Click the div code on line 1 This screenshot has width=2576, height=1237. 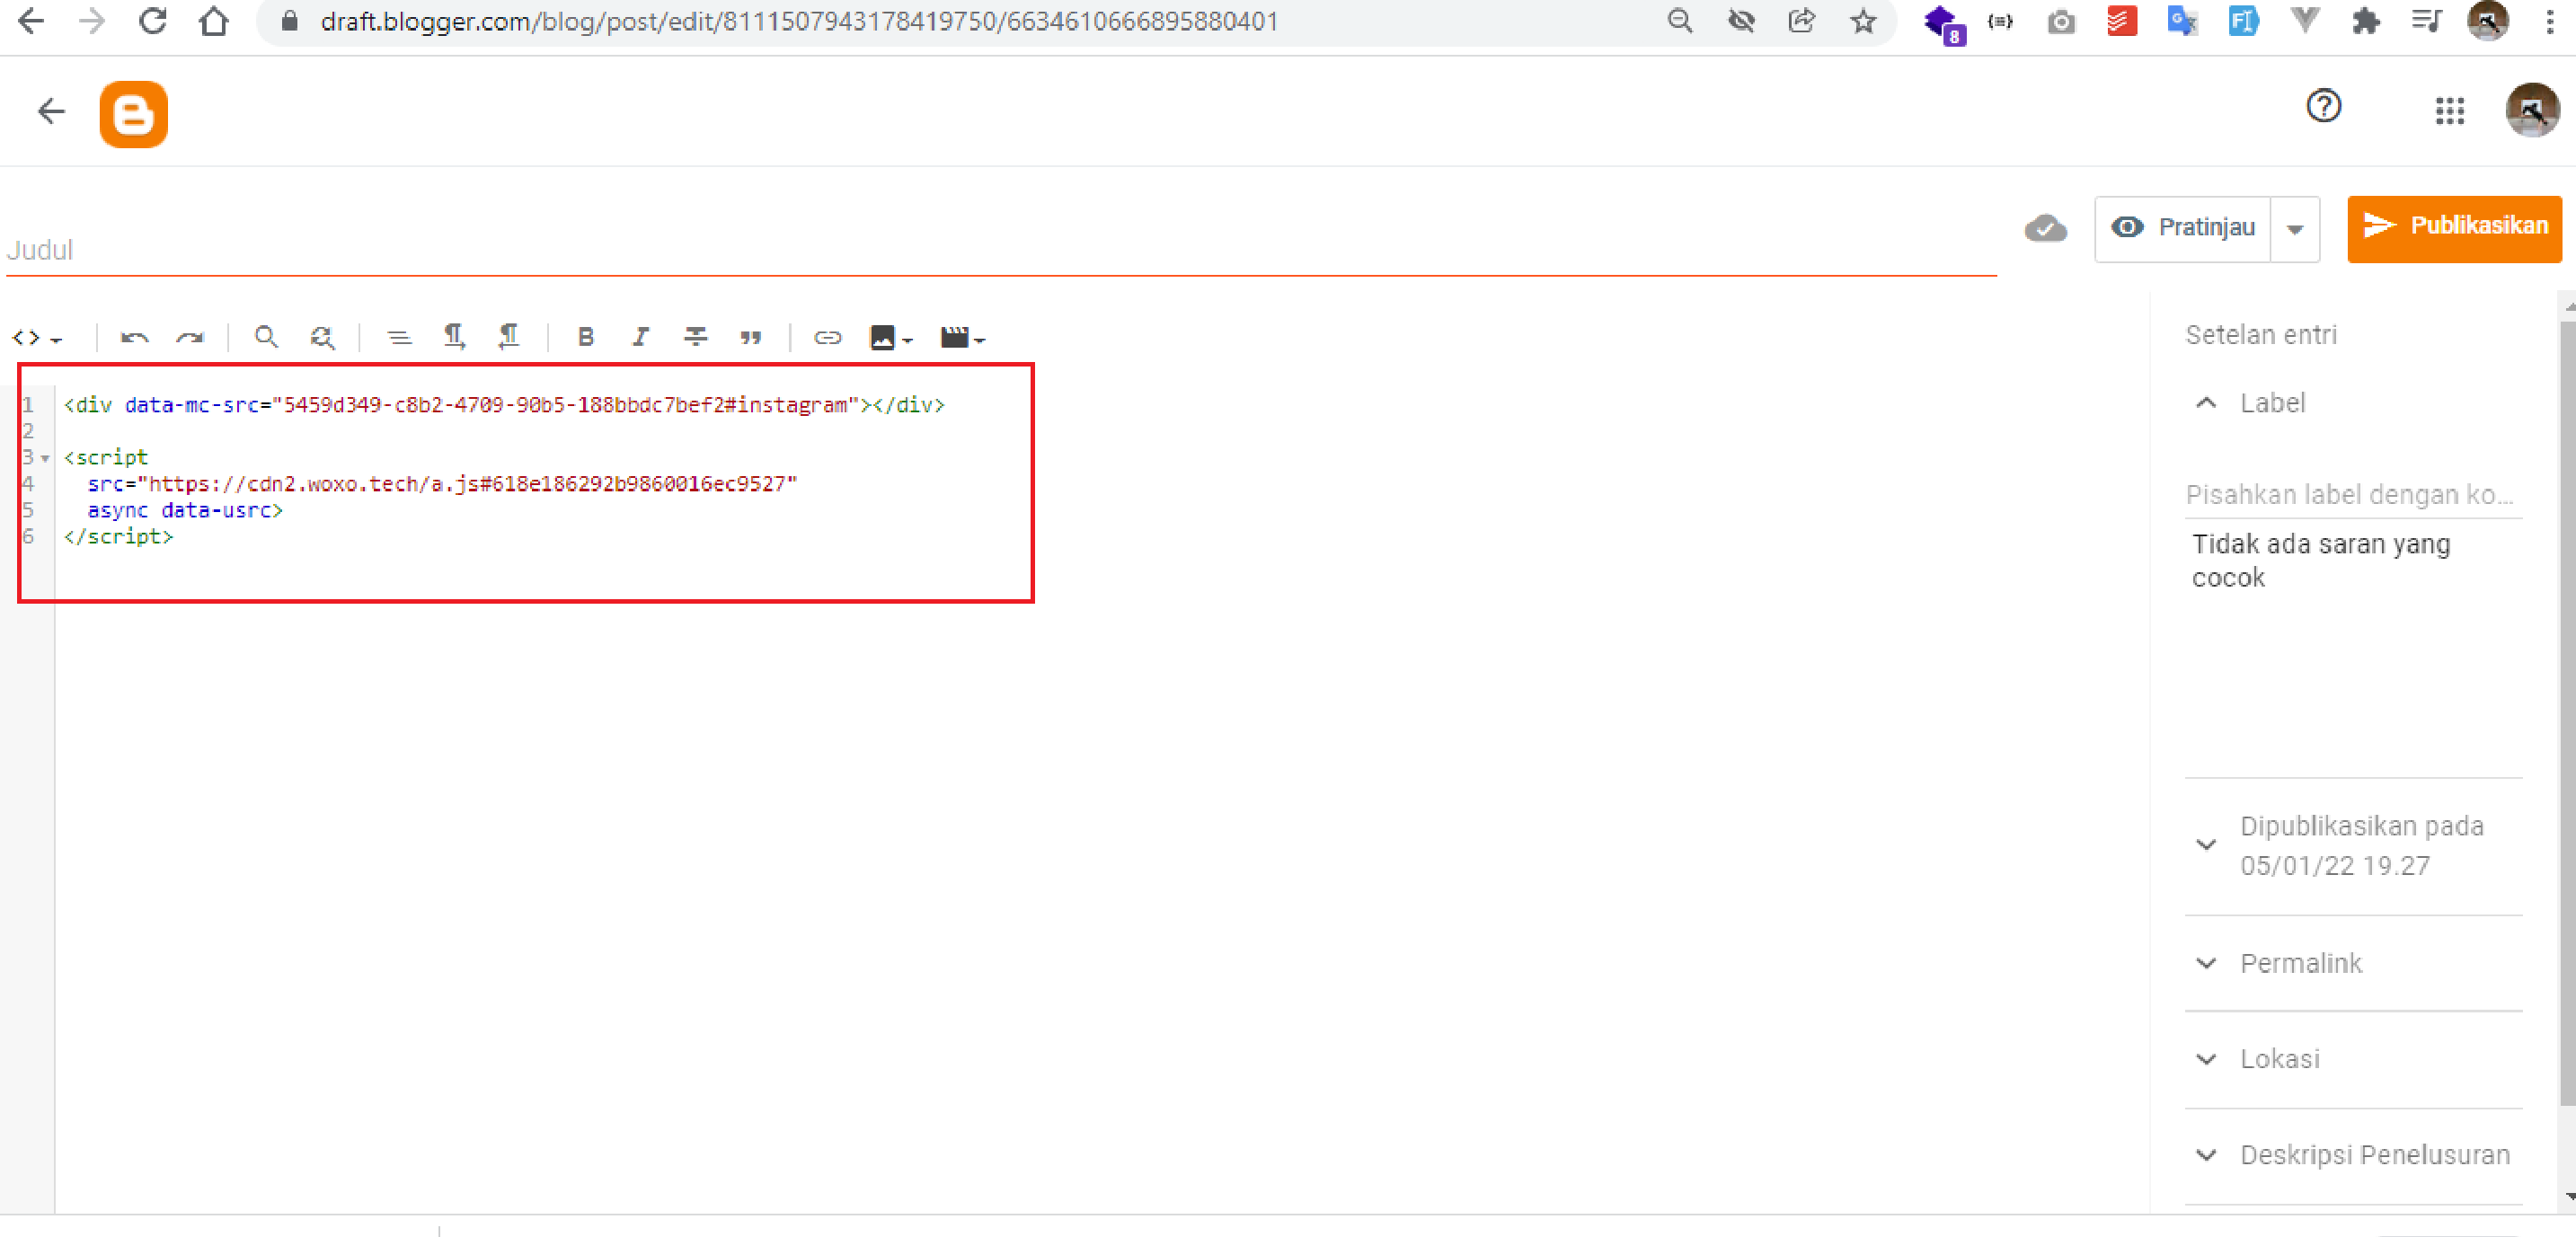click(x=504, y=405)
